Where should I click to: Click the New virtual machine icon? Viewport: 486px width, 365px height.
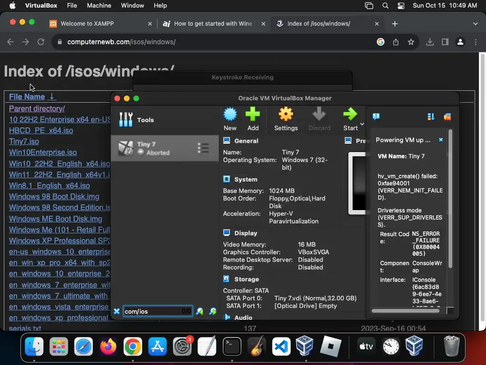(230, 114)
